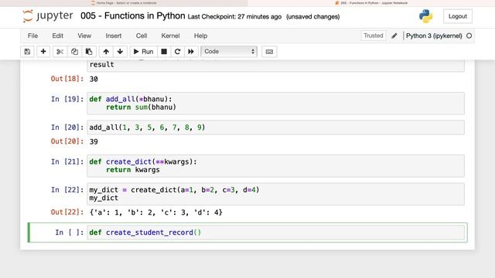Restart kernel and run all cells icon
Viewport: 495px width, 278px height.
click(191, 52)
